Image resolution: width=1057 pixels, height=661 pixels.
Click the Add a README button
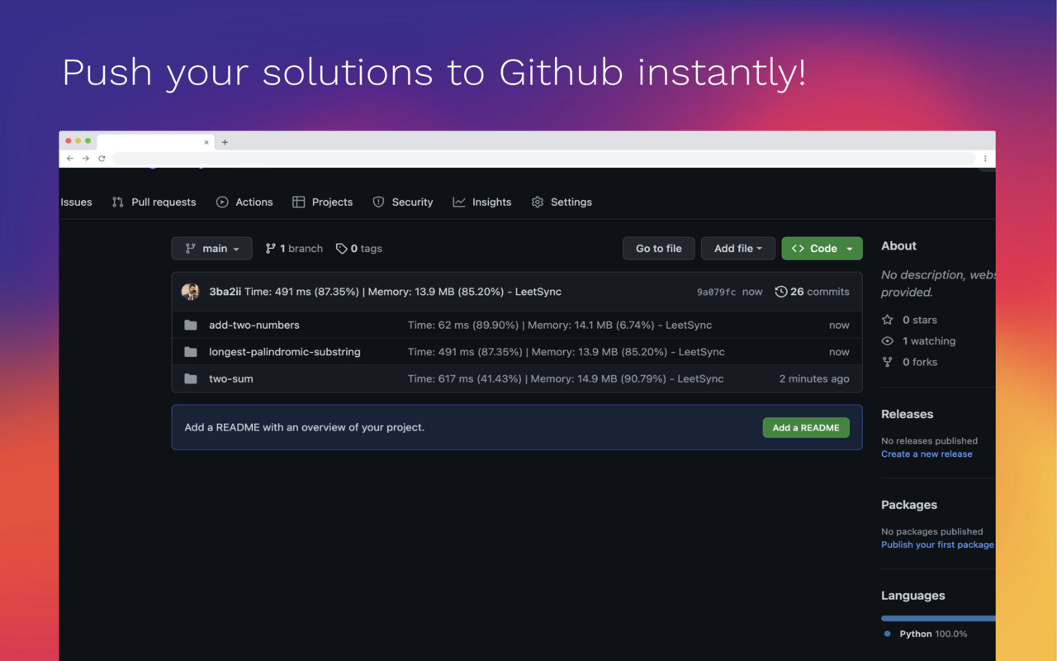point(806,427)
